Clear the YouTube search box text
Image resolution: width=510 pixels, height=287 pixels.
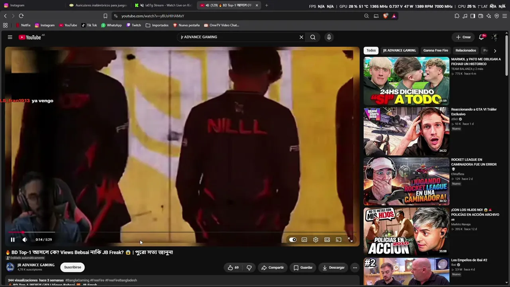click(x=301, y=37)
